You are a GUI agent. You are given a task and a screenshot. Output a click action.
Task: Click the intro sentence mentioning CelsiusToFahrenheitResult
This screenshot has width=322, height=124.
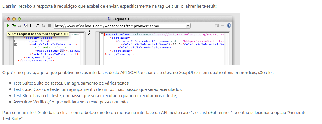tap(110, 6)
